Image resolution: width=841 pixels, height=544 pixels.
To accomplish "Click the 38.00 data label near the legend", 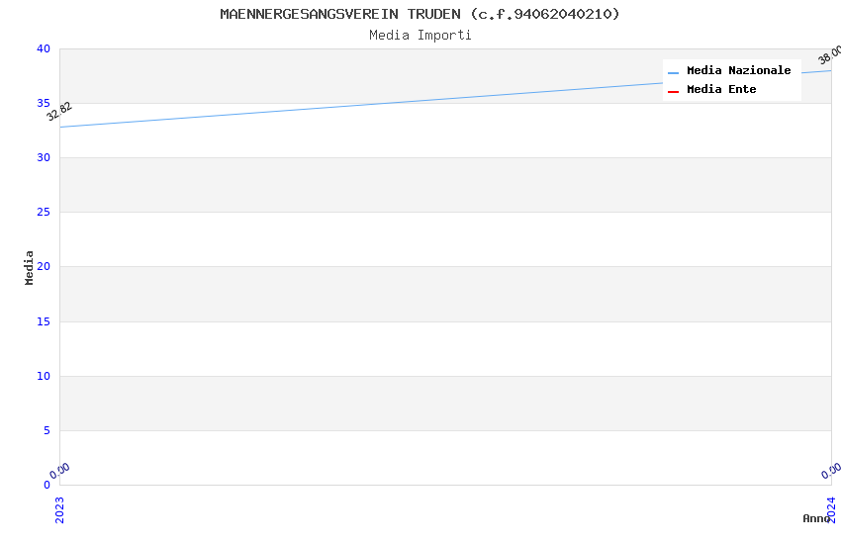I will (830, 54).
